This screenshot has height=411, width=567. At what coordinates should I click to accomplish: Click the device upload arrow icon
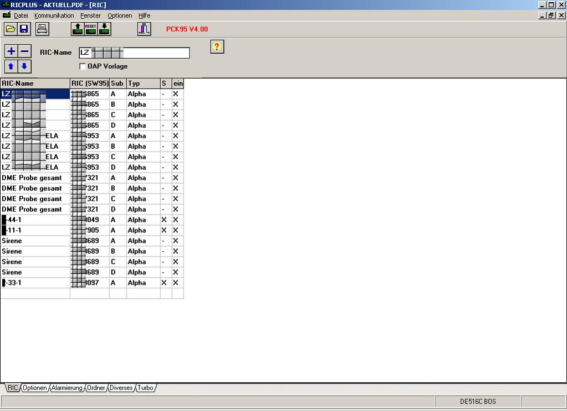pyautogui.click(x=78, y=29)
